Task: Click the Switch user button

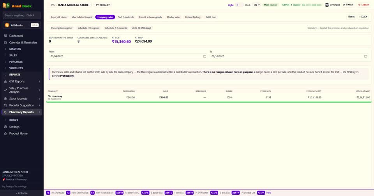Action: coord(348,5)
